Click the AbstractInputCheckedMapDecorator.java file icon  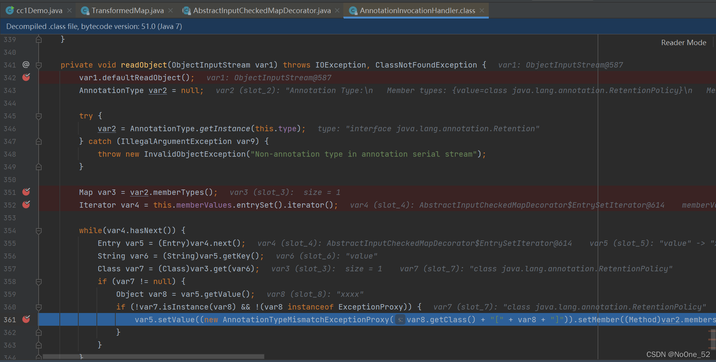pyautogui.click(x=186, y=10)
